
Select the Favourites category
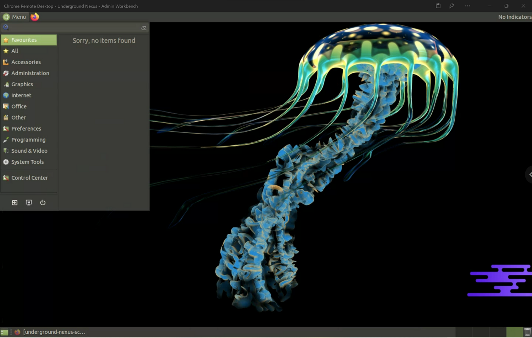click(x=29, y=40)
